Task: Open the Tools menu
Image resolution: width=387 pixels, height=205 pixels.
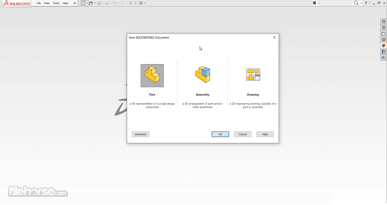Action: pos(56,3)
